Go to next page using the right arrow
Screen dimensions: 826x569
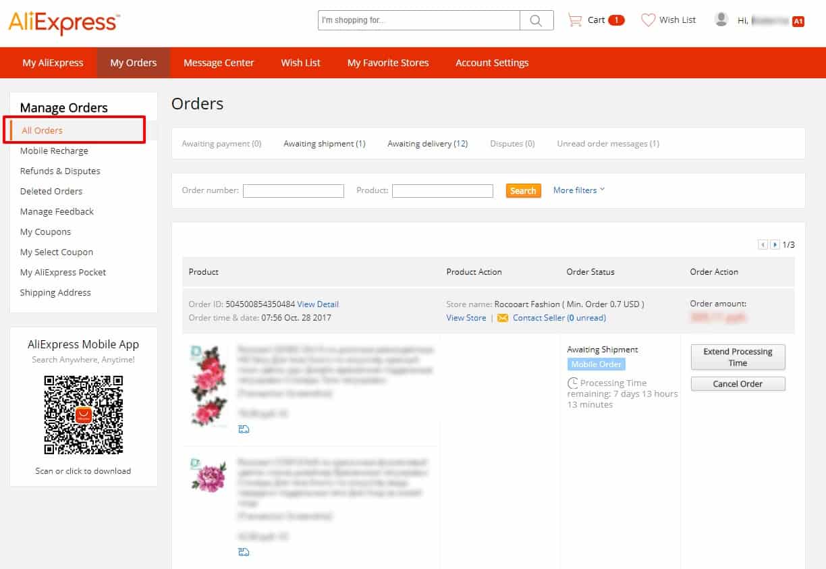coord(774,244)
